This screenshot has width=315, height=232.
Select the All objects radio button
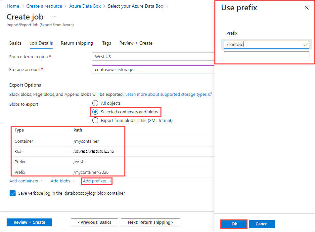pos(95,103)
